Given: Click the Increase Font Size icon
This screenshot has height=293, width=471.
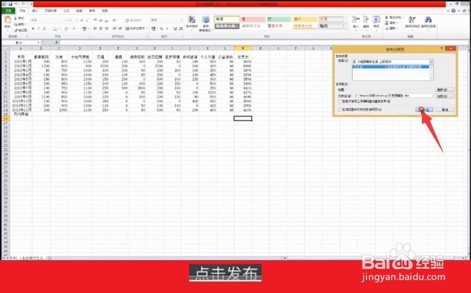Looking at the screenshot, I should [81, 20].
